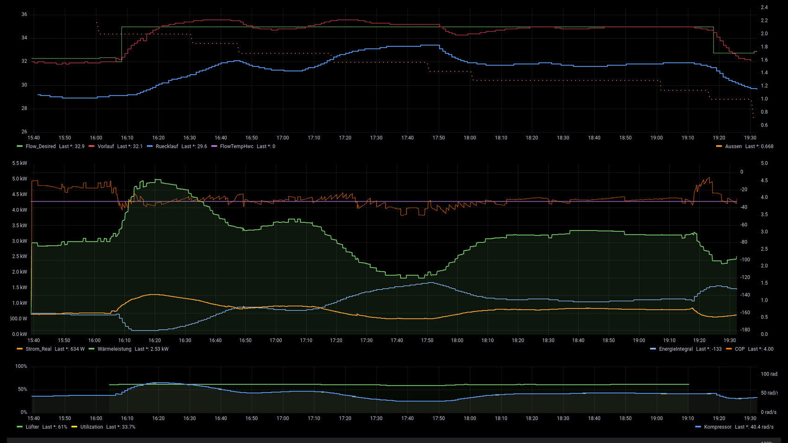The height and width of the screenshot is (443, 788).
Task: Open the green Wärmeleistung color swatch
Action: pyautogui.click(x=91, y=349)
